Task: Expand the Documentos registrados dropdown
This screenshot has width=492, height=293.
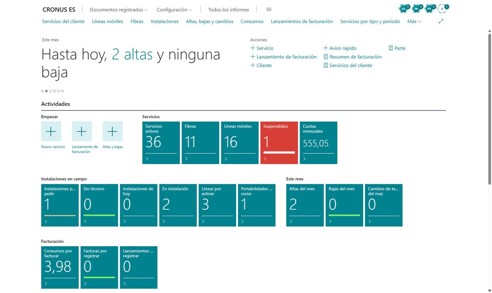Action: tap(118, 9)
